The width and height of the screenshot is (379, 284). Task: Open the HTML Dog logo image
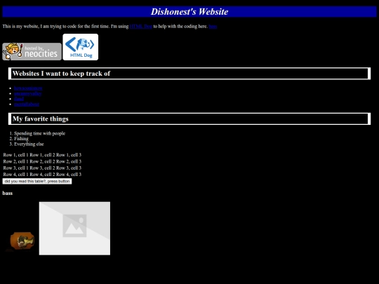coord(81,47)
